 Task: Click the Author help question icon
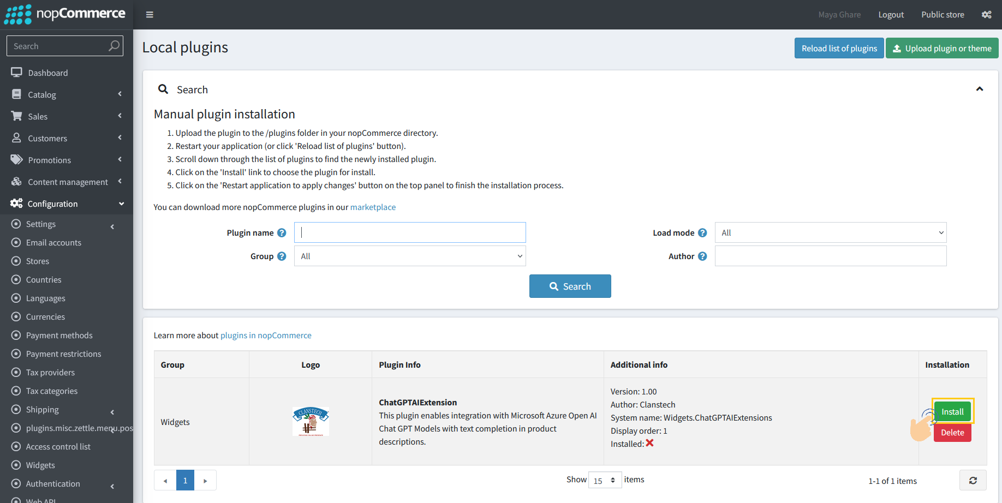pyautogui.click(x=702, y=256)
